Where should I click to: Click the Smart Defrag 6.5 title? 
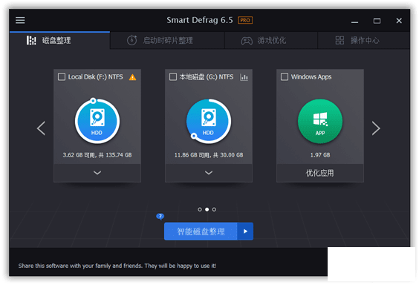click(x=200, y=20)
